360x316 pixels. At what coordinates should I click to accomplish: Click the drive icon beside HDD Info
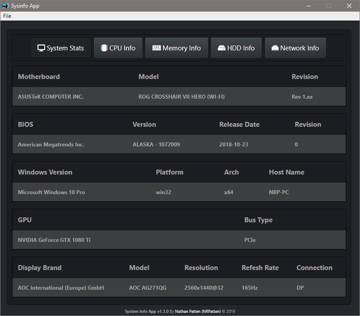[222, 48]
